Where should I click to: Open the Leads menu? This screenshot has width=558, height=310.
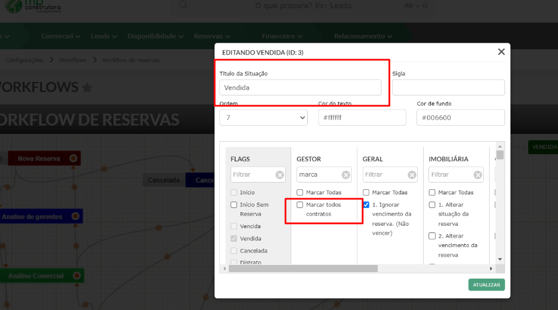pos(104,36)
